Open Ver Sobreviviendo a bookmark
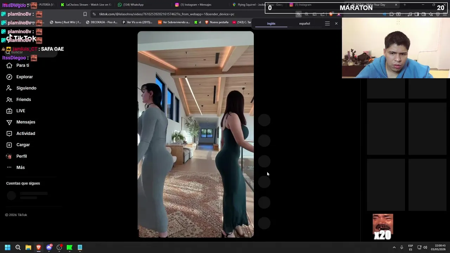Screen dimensions: 450x253 [174, 22]
